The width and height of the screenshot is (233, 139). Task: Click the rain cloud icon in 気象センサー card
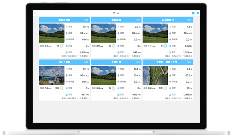170,82
